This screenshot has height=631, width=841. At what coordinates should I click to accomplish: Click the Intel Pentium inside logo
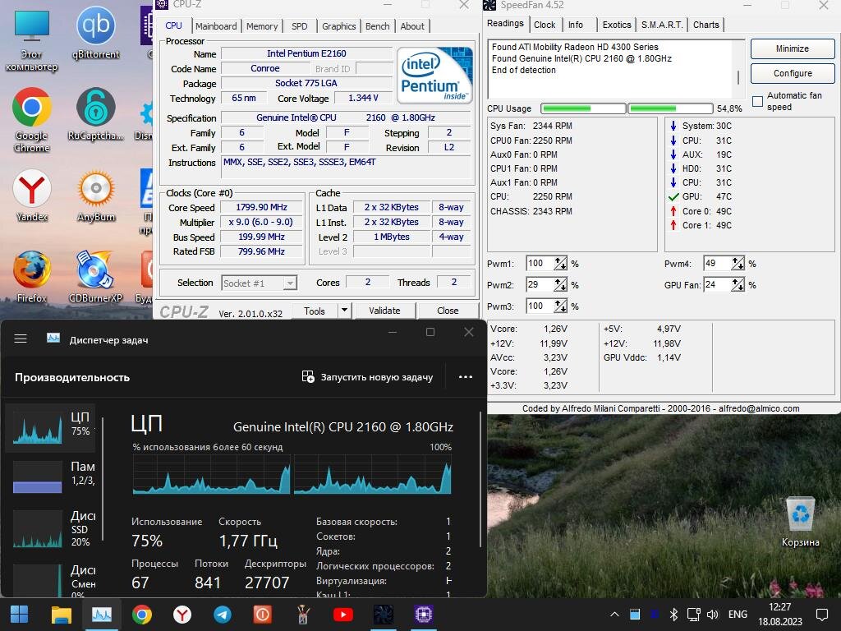pyautogui.click(x=435, y=75)
